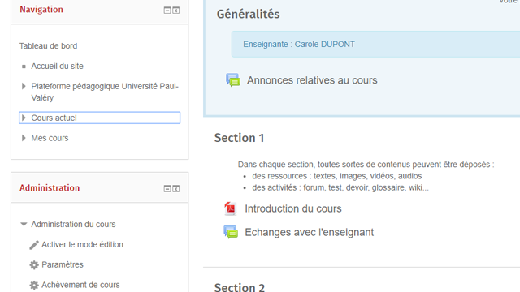This screenshot has height=292, width=520.
Task: Go to Accueil du site
Action: click(58, 67)
